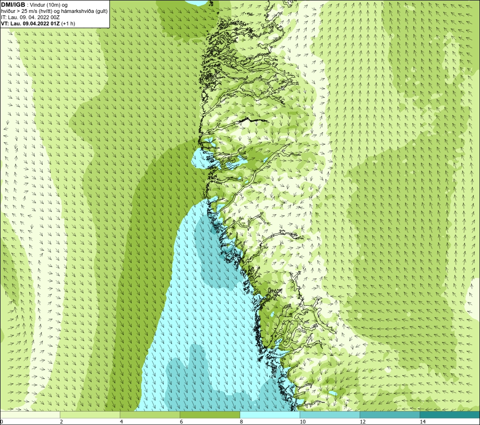Screen dimensions: 480x425
Task: Select the 4–6 m/s green legend swatch
Action: pyautogui.click(x=150, y=415)
